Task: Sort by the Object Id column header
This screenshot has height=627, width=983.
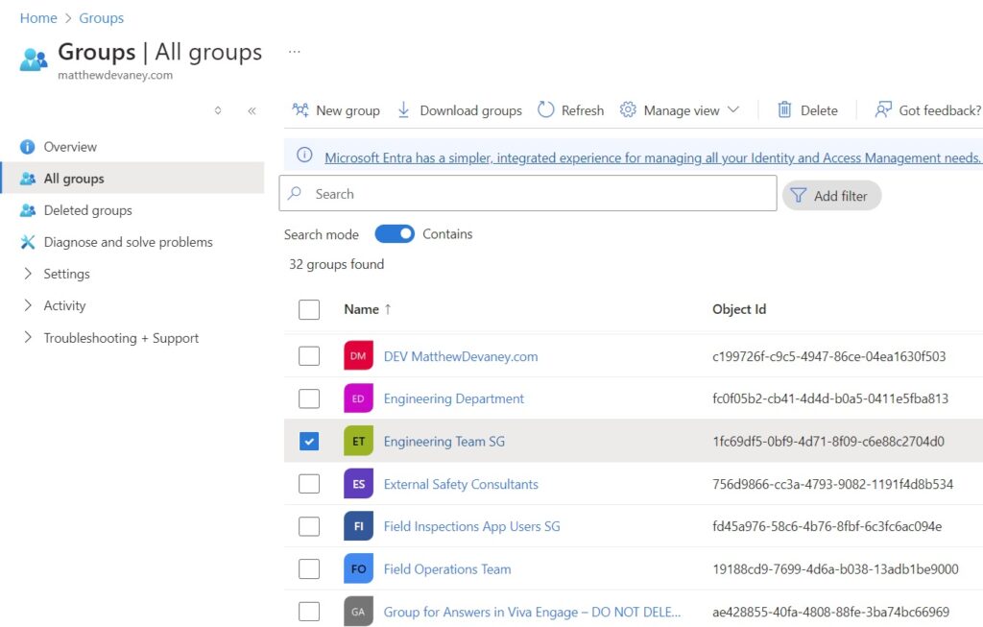Action: [738, 309]
